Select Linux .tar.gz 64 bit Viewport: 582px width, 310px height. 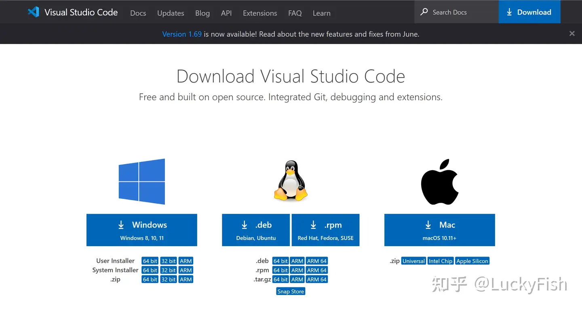pos(280,280)
